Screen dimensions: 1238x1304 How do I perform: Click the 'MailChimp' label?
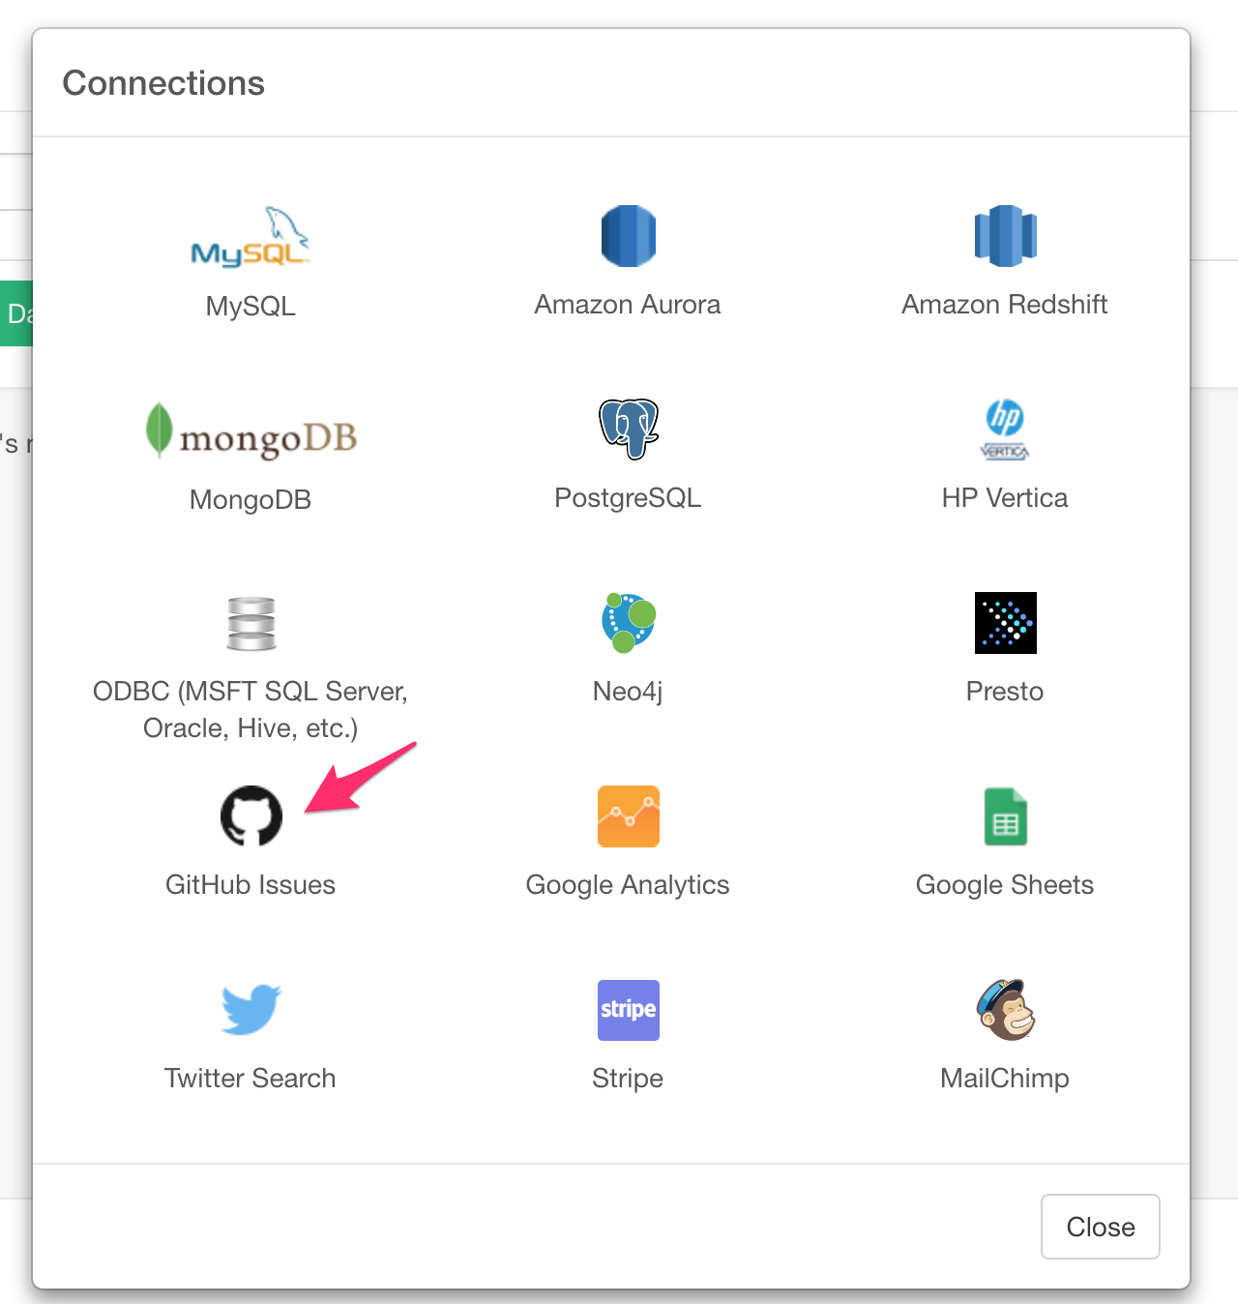(1005, 1079)
